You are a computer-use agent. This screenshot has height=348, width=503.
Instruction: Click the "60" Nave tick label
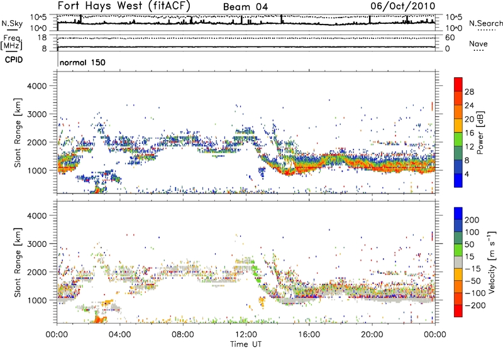[450, 38]
